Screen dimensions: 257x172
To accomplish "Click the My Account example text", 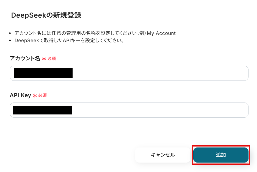I will coord(161,33).
